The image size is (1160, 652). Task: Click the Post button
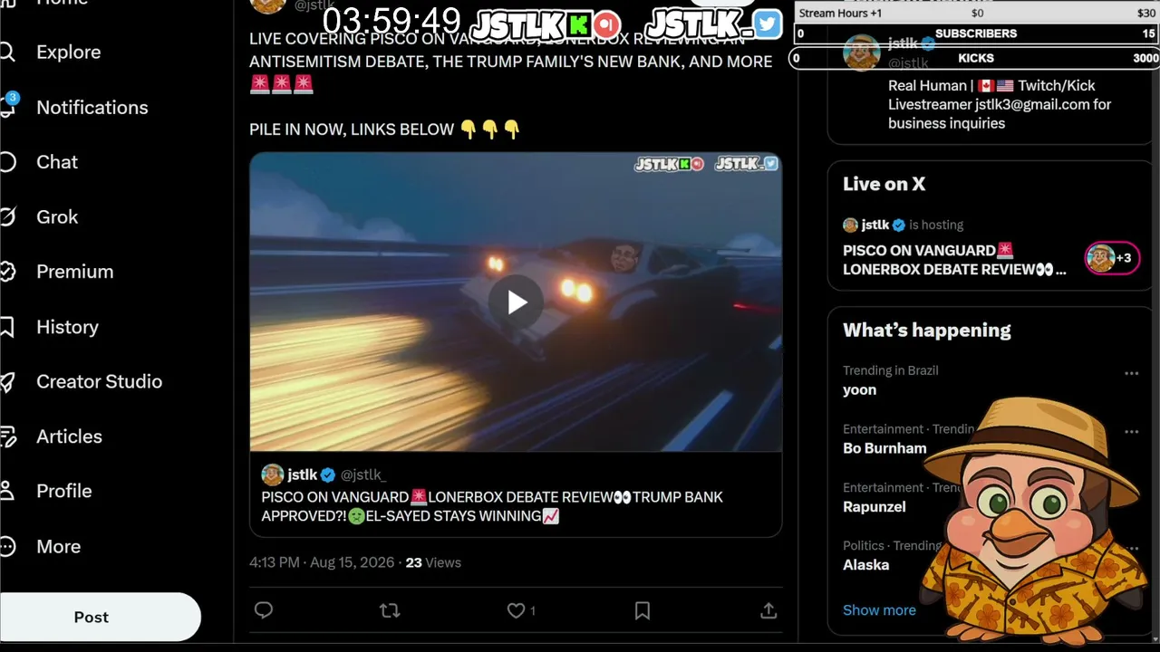coord(91,617)
